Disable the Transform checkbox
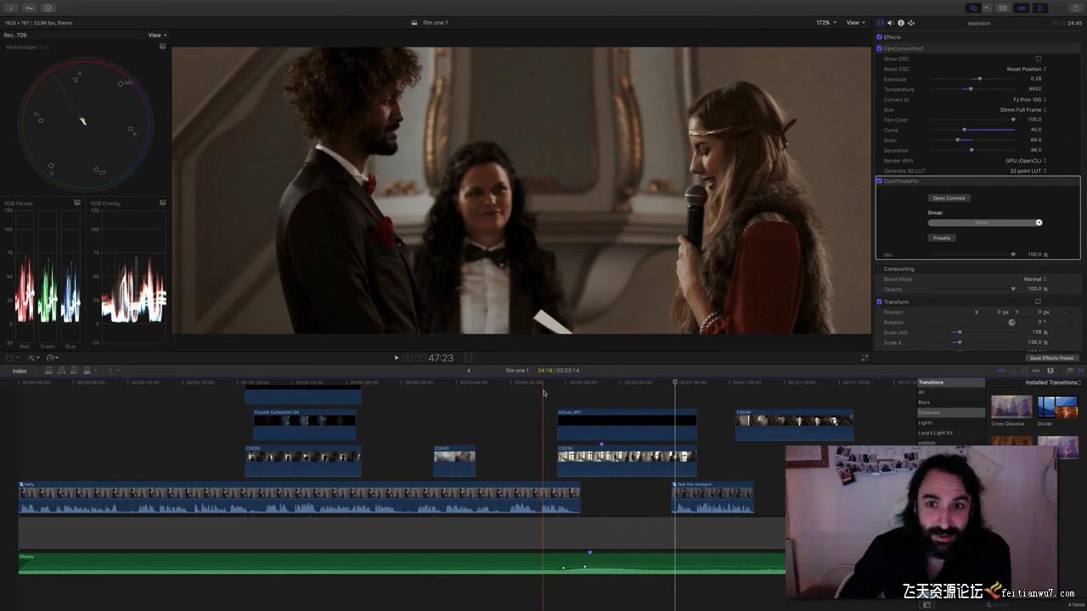Screen dimensions: 1087x611 pos(880,302)
